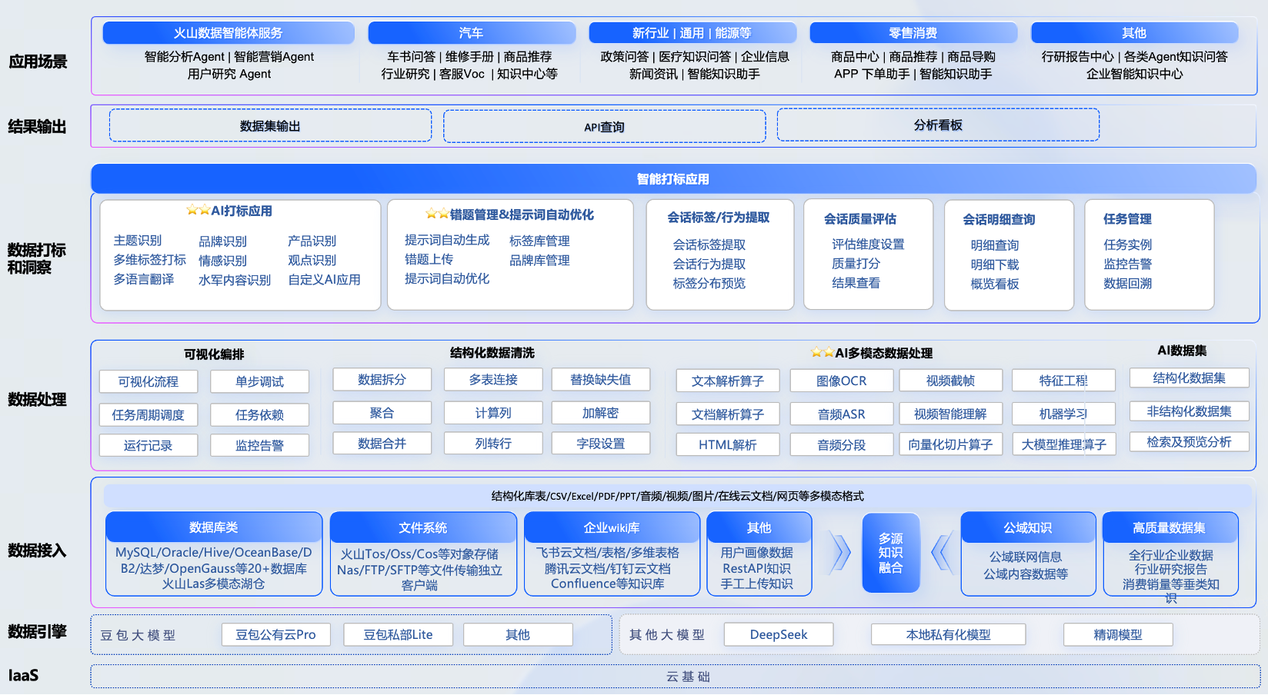Click the 数据拆分 box
This screenshot has width=1268, height=695.
pos(382,379)
